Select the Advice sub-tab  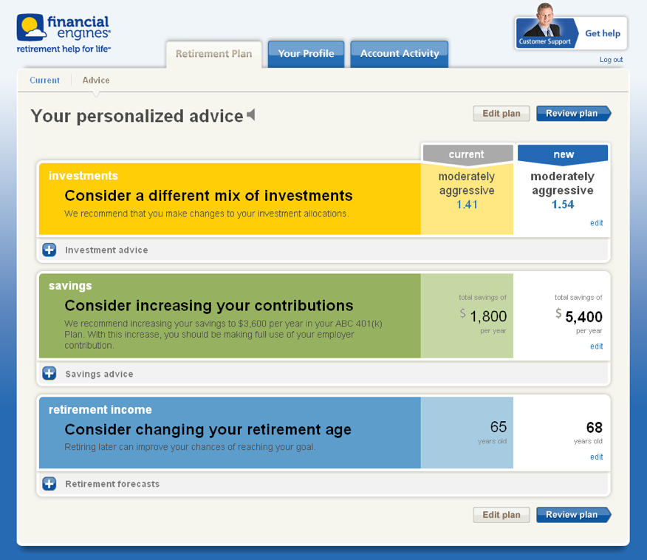click(96, 80)
